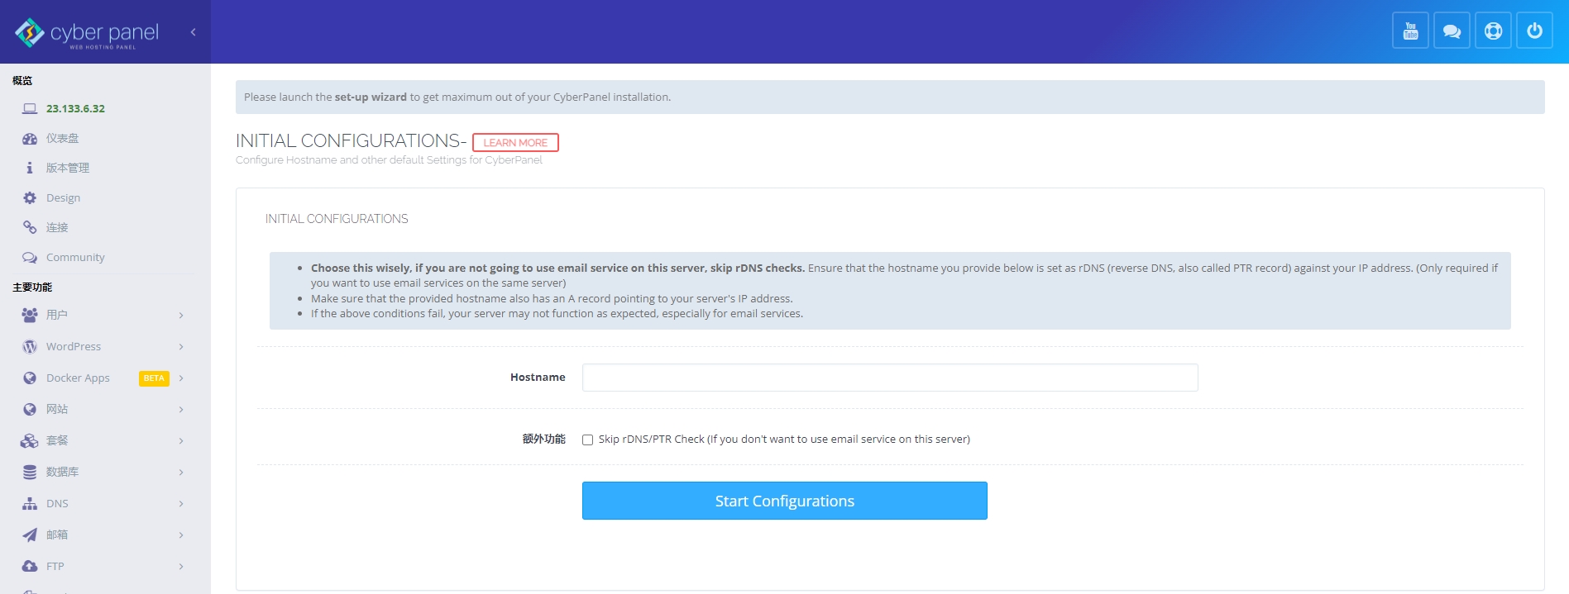Image resolution: width=1569 pixels, height=594 pixels.
Task: Click the paper plane icon for 邮箱
Action: (30, 535)
